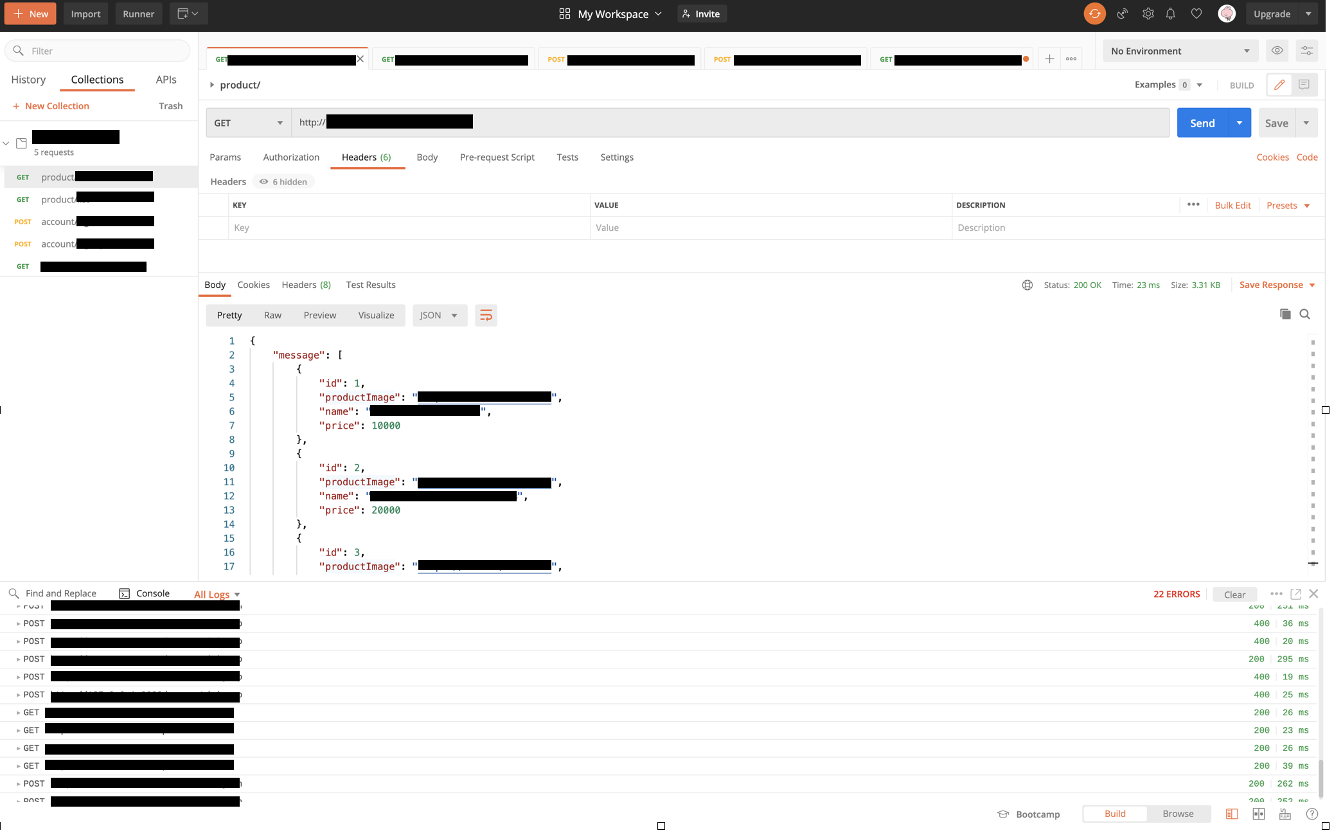This screenshot has height=833, width=1334.
Task: Switch to Browse mode at bottom right
Action: click(1178, 813)
